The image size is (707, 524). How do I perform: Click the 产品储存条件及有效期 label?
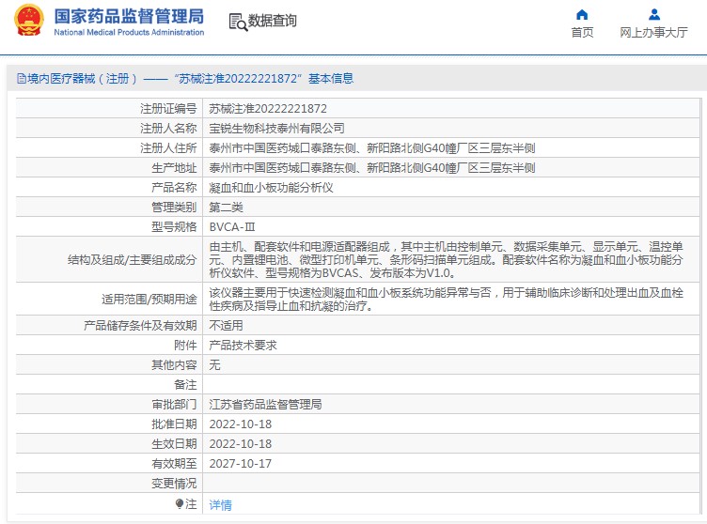(x=140, y=325)
